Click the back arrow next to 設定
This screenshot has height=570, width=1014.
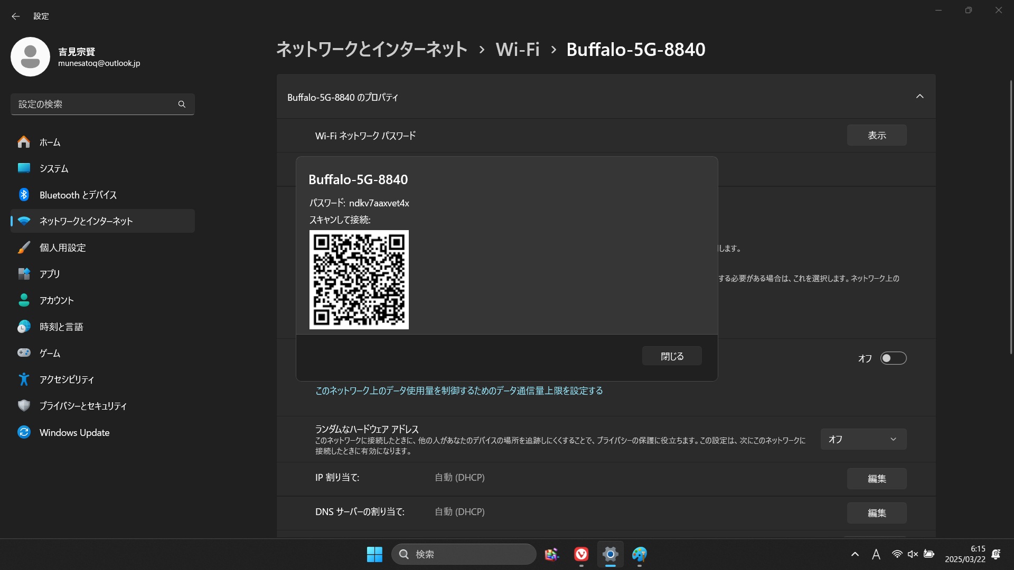tap(15, 16)
